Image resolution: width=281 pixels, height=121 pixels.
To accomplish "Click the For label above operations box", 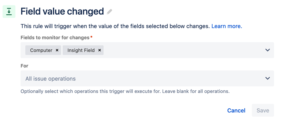I will 24,66.
